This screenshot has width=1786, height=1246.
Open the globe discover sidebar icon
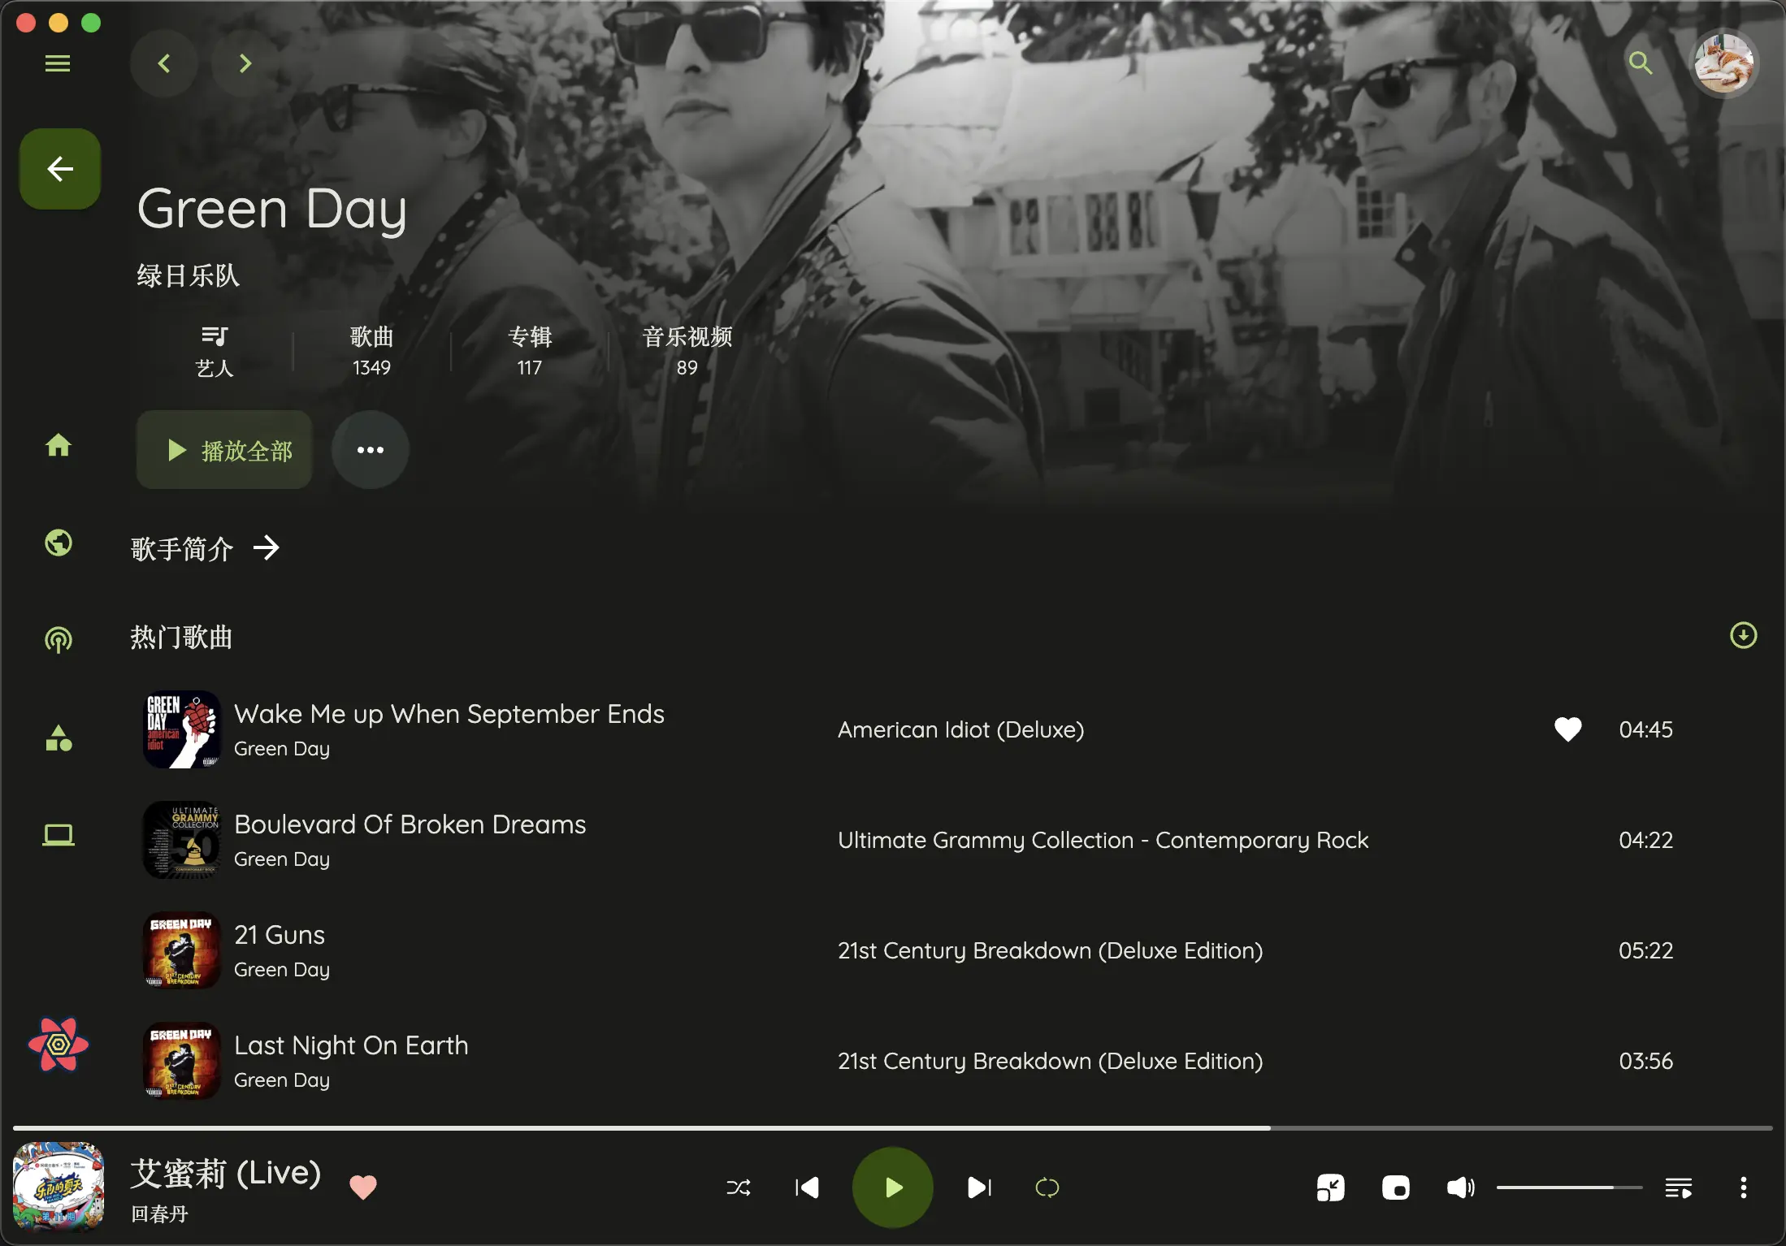coord(58,543)
